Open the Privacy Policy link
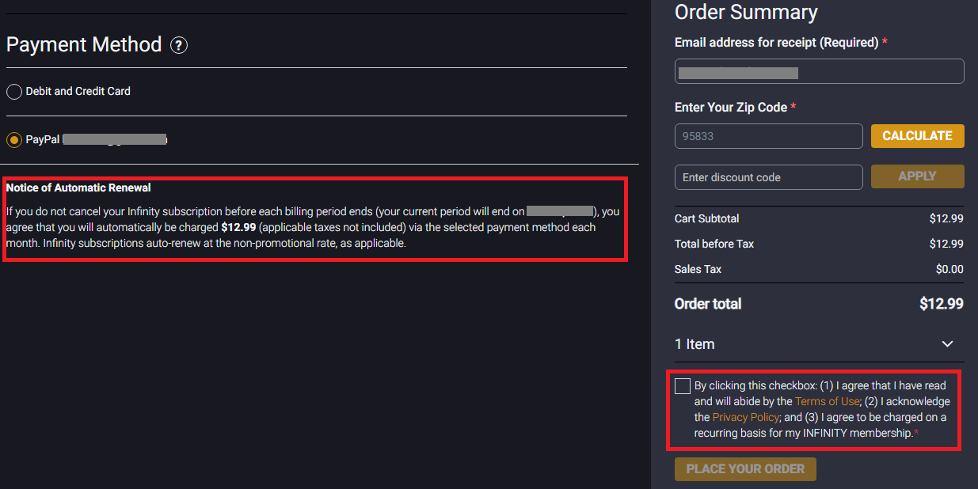 click(745, 417)
